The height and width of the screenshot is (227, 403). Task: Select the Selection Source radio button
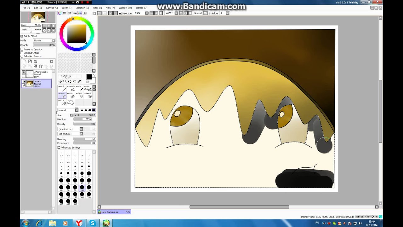[x=22, y=56]
